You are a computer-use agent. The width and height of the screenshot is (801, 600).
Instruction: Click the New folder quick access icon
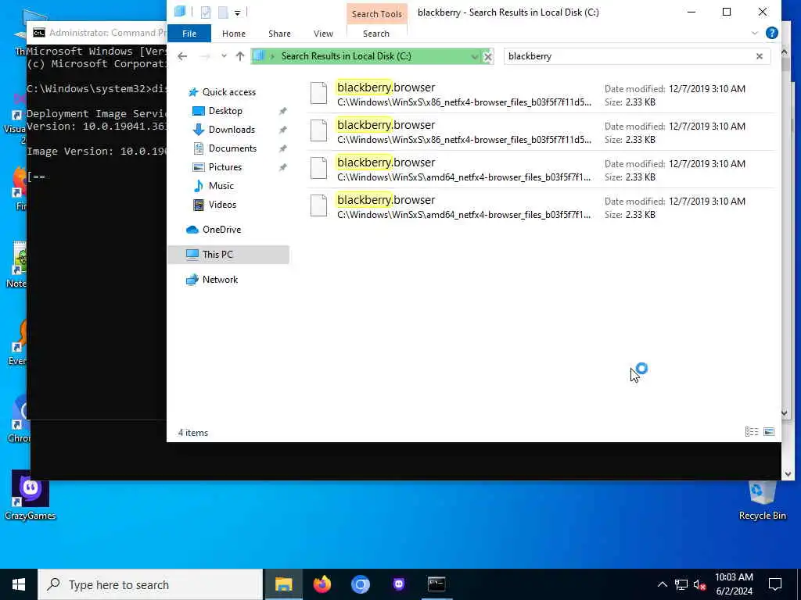point(223,12)
